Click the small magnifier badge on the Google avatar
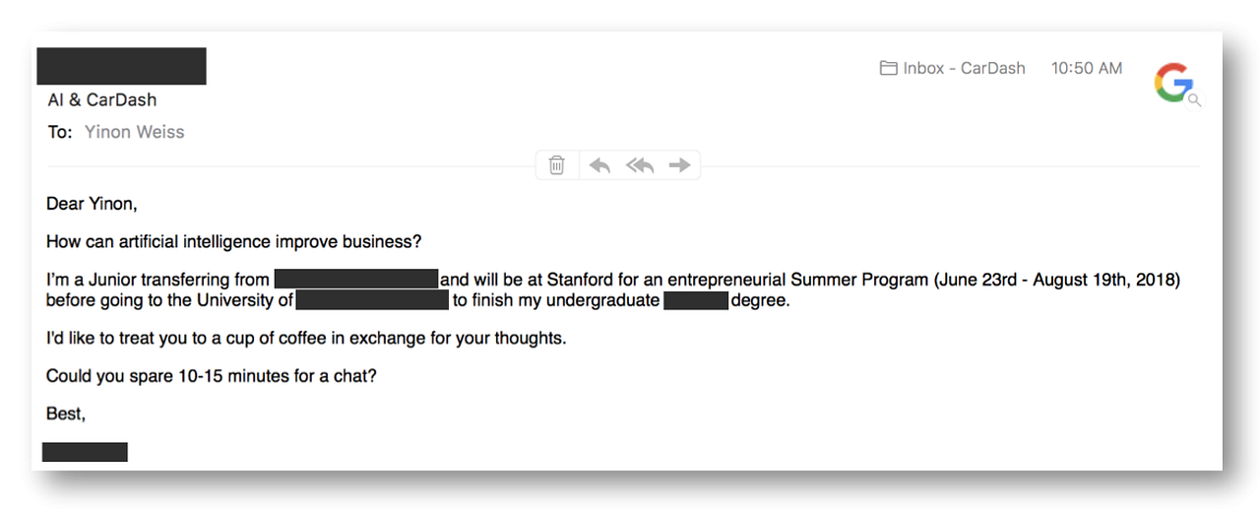 (x=1194, y=100)
